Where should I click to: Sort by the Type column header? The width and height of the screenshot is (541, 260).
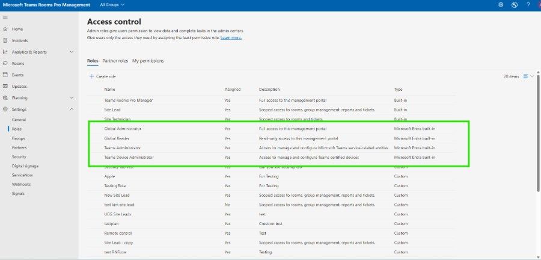click(x=398, y=90)
